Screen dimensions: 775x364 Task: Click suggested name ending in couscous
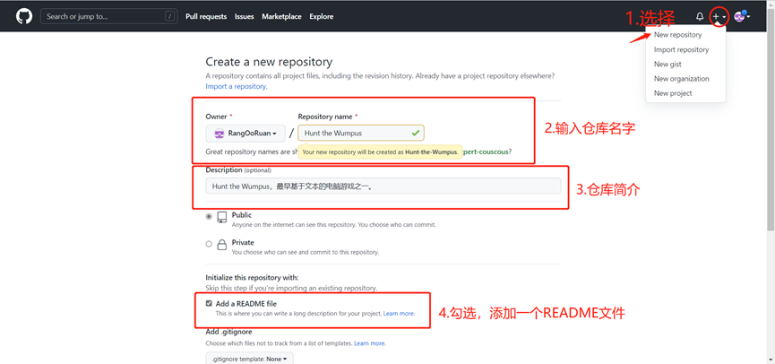click(486, 152)
